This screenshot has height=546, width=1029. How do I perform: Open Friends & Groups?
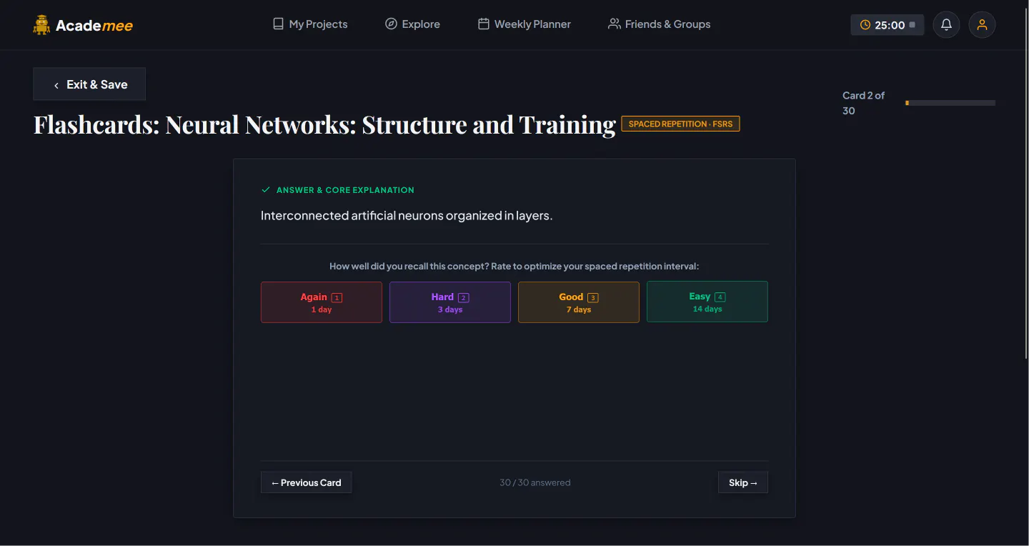pyautogui.click(x=659, y=24)
